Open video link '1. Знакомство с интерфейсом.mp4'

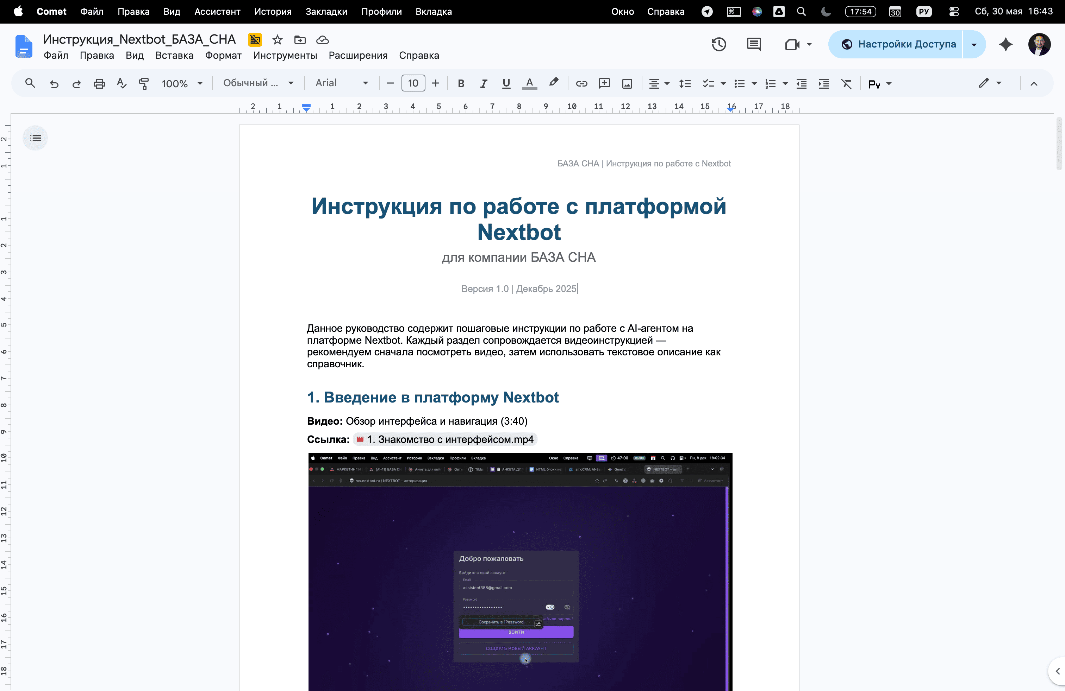coord(445,439)
